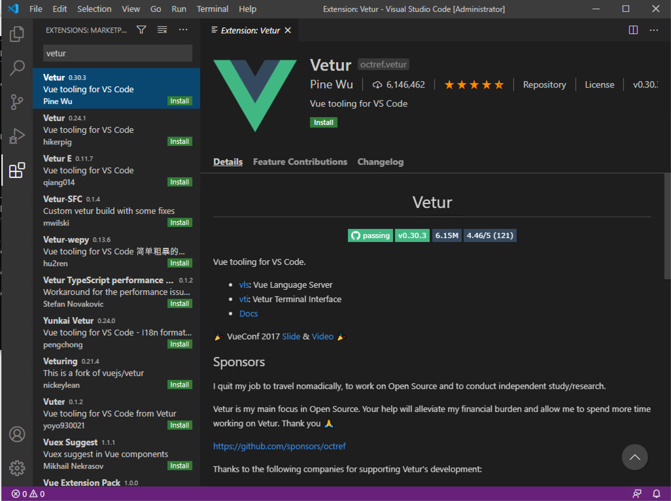Open the Run and Debug view
Image resolution: width=671 pixels, height=501 pixels.
[x=17, y=136]
